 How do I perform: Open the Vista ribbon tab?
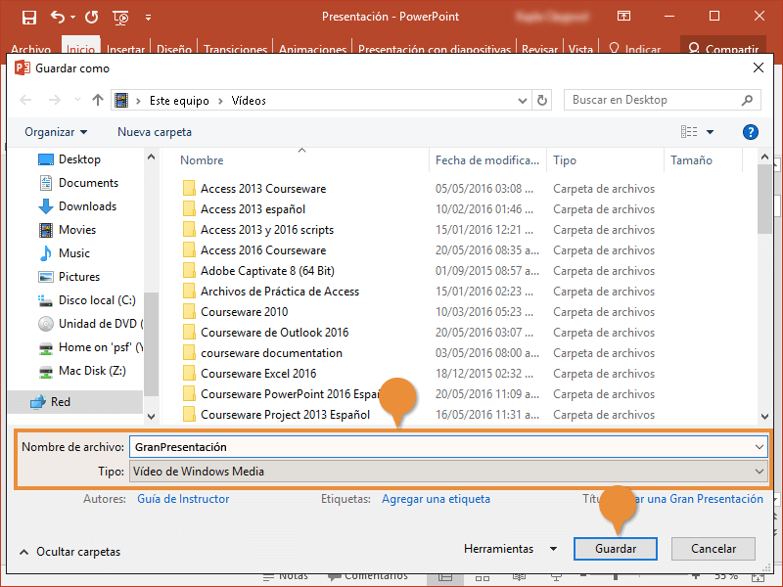(580, 49)
